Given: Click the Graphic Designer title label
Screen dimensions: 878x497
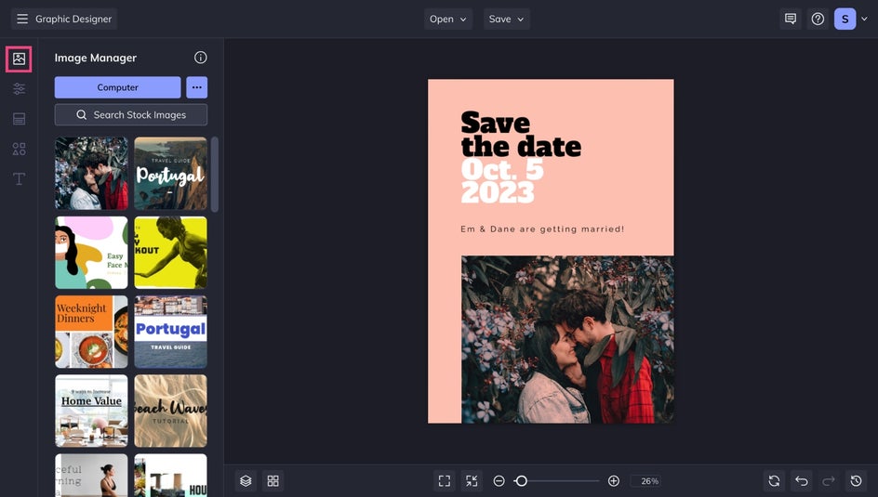Looking at the screenshot, I should click(x=73, y=19).
